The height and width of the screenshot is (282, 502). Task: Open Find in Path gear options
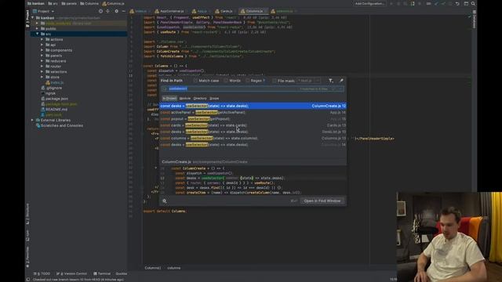tap(164, 201)
